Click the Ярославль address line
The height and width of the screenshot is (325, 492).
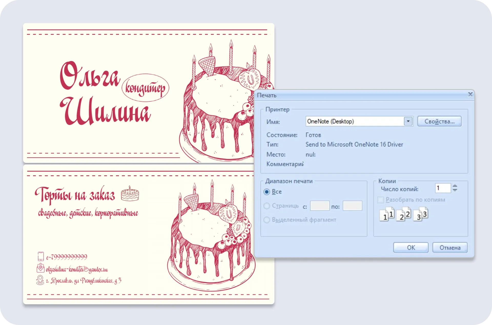[x=84, y=281]
